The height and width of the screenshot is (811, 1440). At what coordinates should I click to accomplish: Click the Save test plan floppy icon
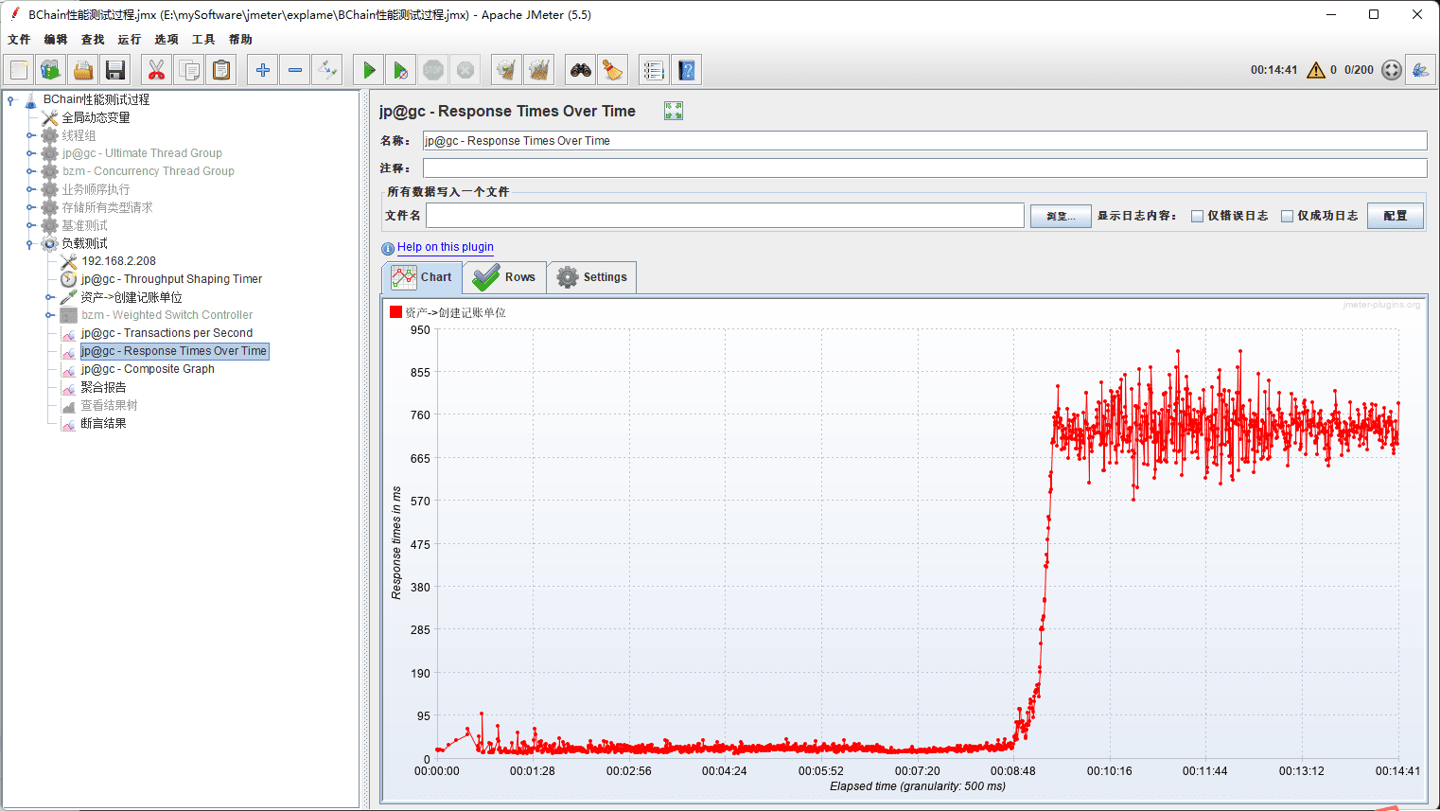(115, 70)
